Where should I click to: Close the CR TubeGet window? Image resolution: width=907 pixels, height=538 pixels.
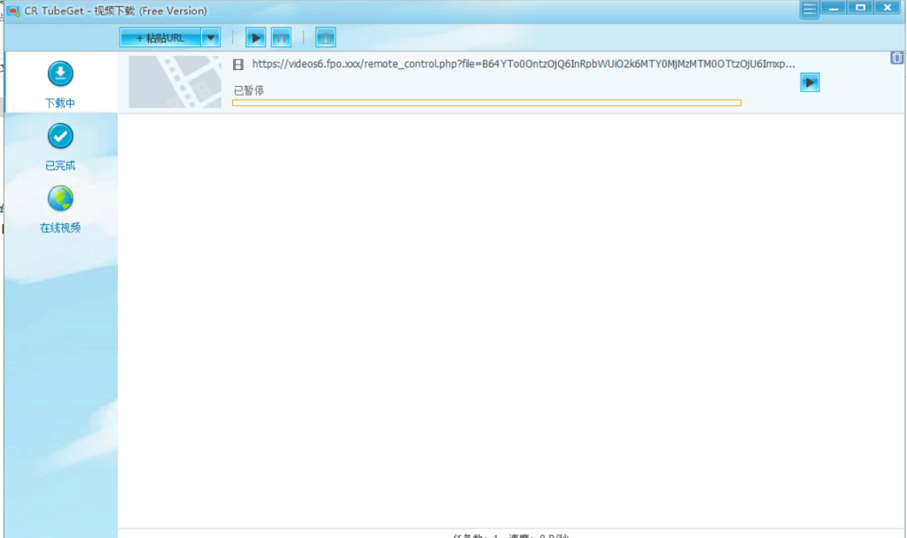888,7
